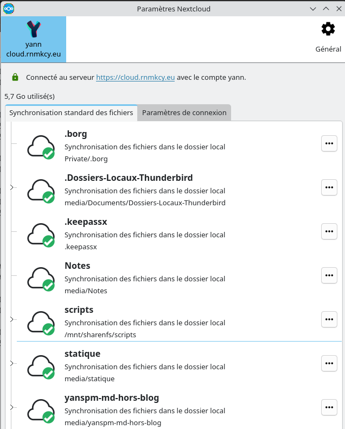Click the green padlock connection icon
This screenshot has width=345, height=429.
coord(15,77)
